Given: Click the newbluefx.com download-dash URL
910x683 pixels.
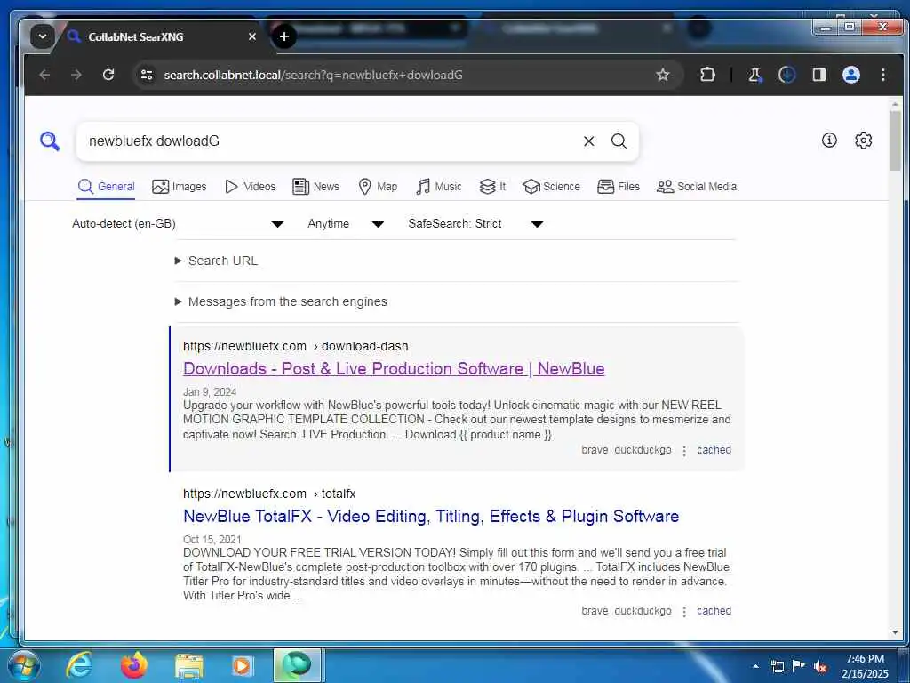Looking at the screenshot, I should [x=295, y=346].
